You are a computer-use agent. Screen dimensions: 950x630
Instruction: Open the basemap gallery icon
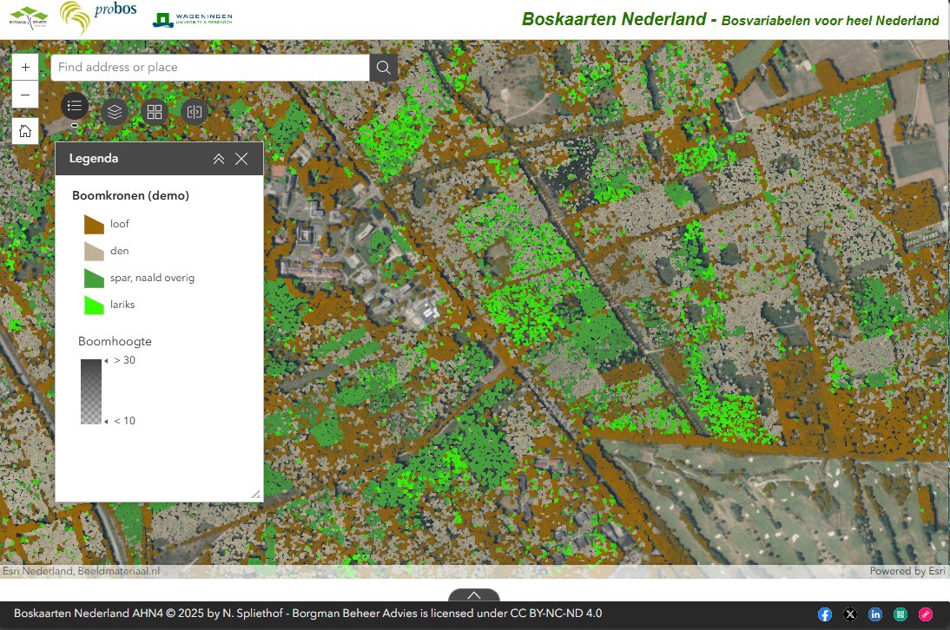coord(155,110)
